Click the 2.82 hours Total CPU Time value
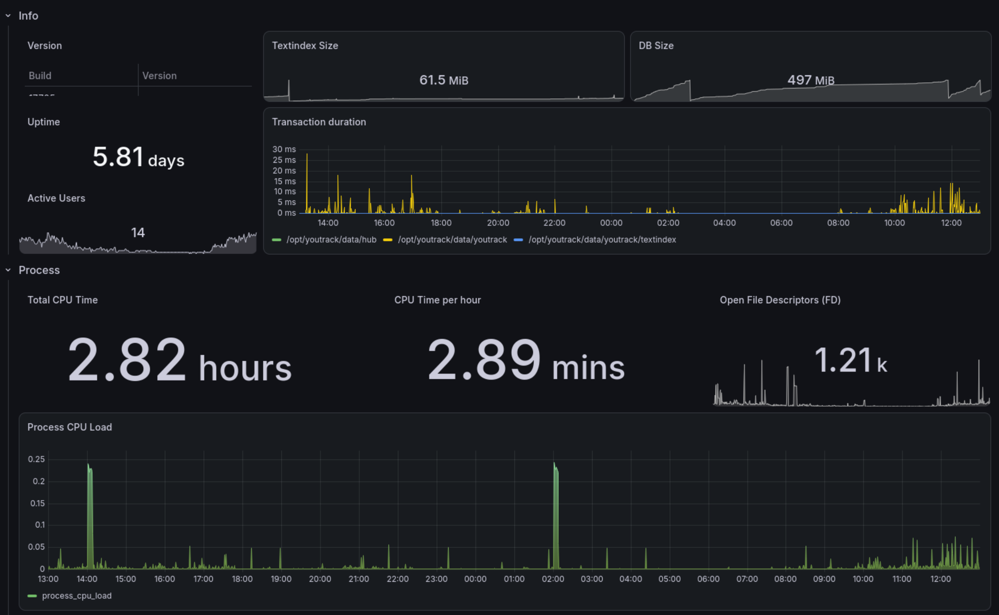Image resolution: width=999 pixels, height=615 pixels. coord(180,360)
